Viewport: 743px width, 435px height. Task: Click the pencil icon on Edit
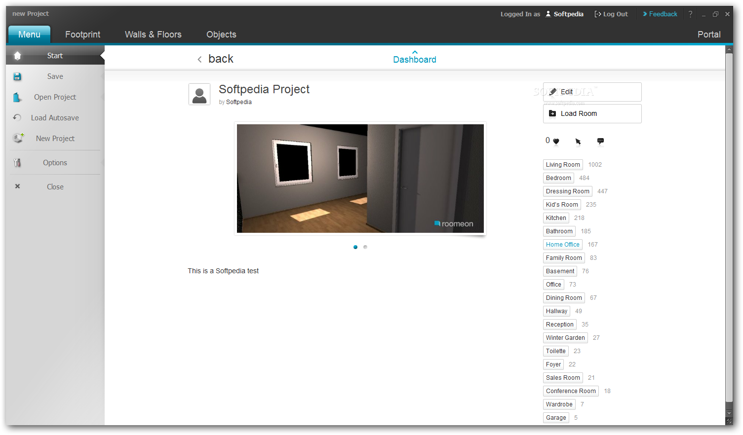click(553, 92)
